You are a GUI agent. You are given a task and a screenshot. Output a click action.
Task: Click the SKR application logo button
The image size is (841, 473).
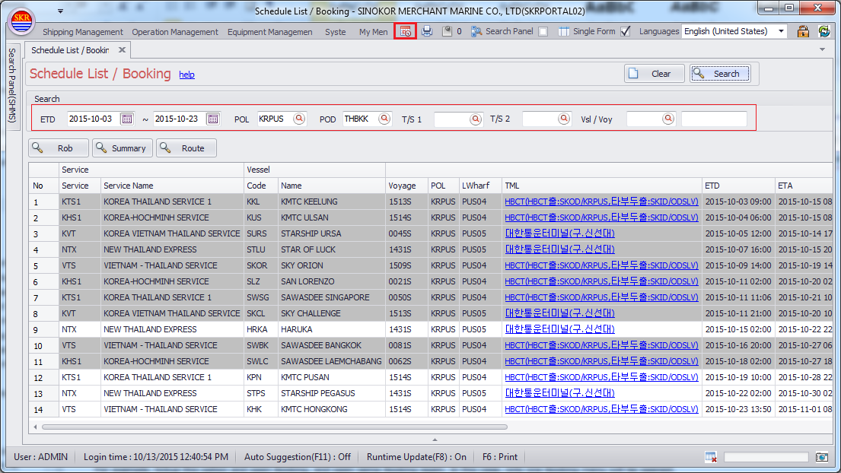click(21, 21)
